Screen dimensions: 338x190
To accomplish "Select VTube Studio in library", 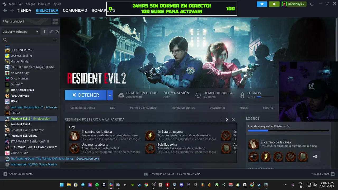I will click(19, 153).
